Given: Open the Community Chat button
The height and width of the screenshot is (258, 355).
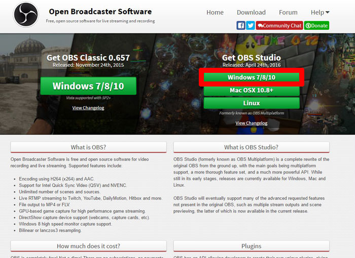Looking at the screenshot, I should (x=279, y=25).
